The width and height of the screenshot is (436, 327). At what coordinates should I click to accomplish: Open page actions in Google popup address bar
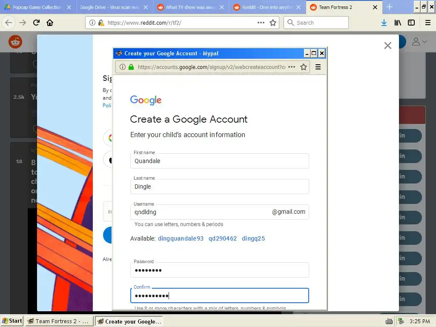[x=292, y=67]
